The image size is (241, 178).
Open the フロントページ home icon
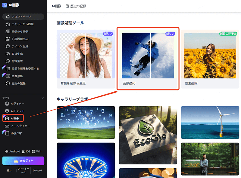pos(8,17)
